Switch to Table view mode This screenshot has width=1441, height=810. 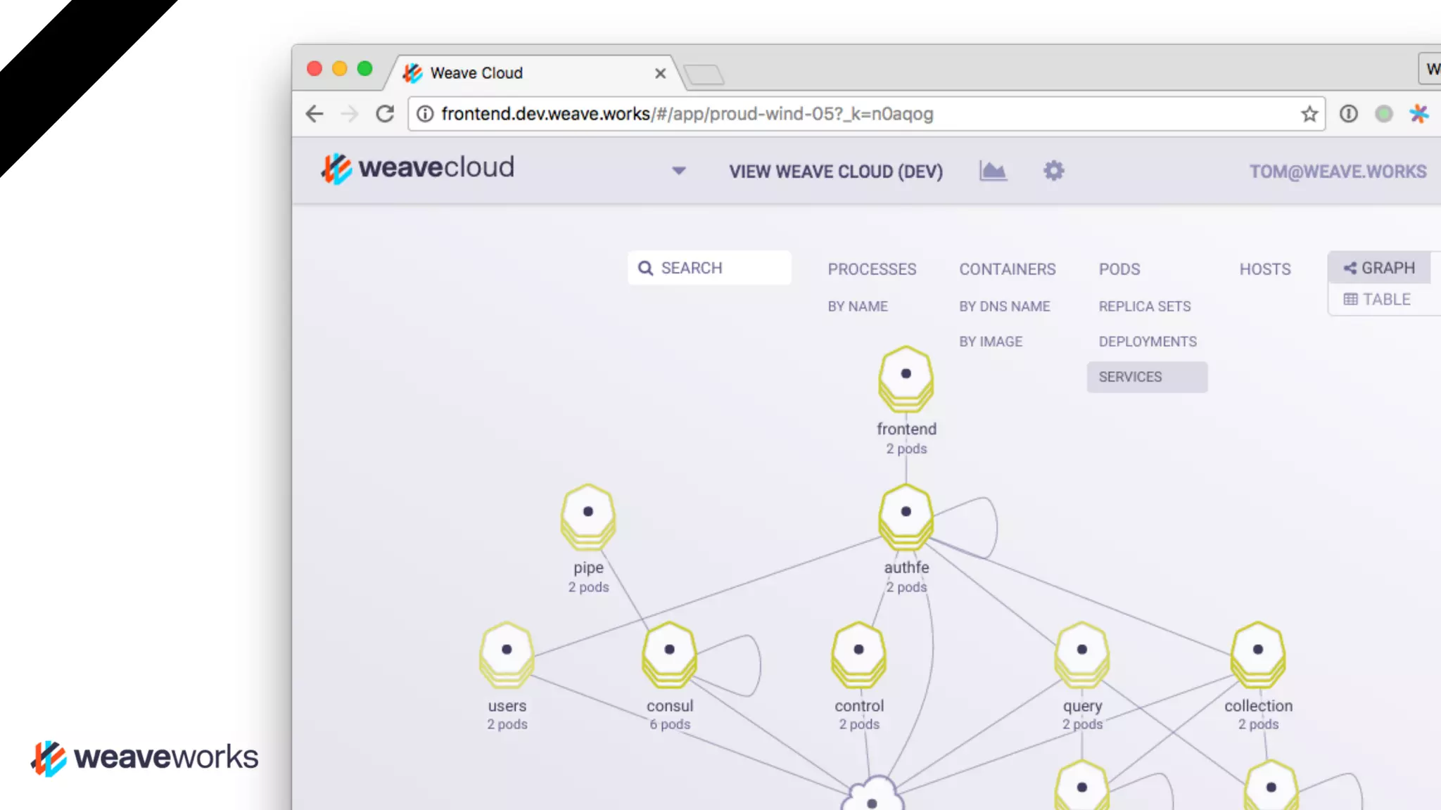[x=1378, y=300]
